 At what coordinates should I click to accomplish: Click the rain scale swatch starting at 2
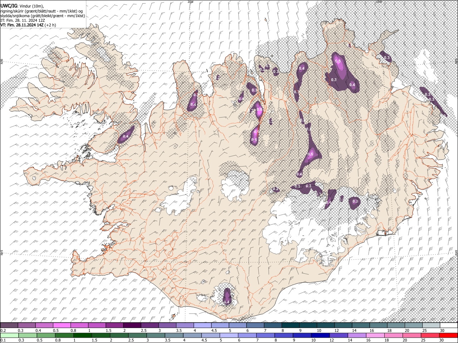tap(120, 335)
